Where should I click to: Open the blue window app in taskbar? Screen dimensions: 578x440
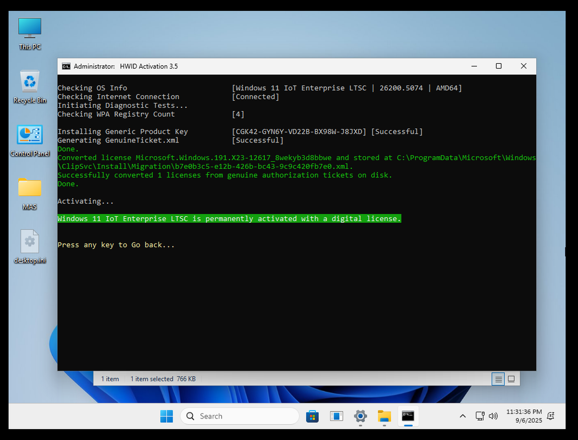point(336,416)
